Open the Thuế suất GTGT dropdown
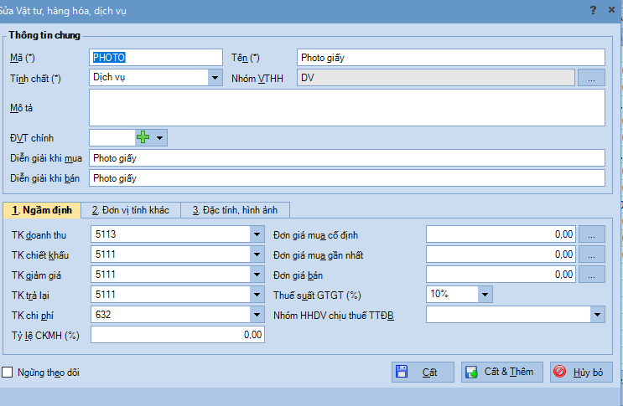Screen dimensions: 623x406 (485, 295)
